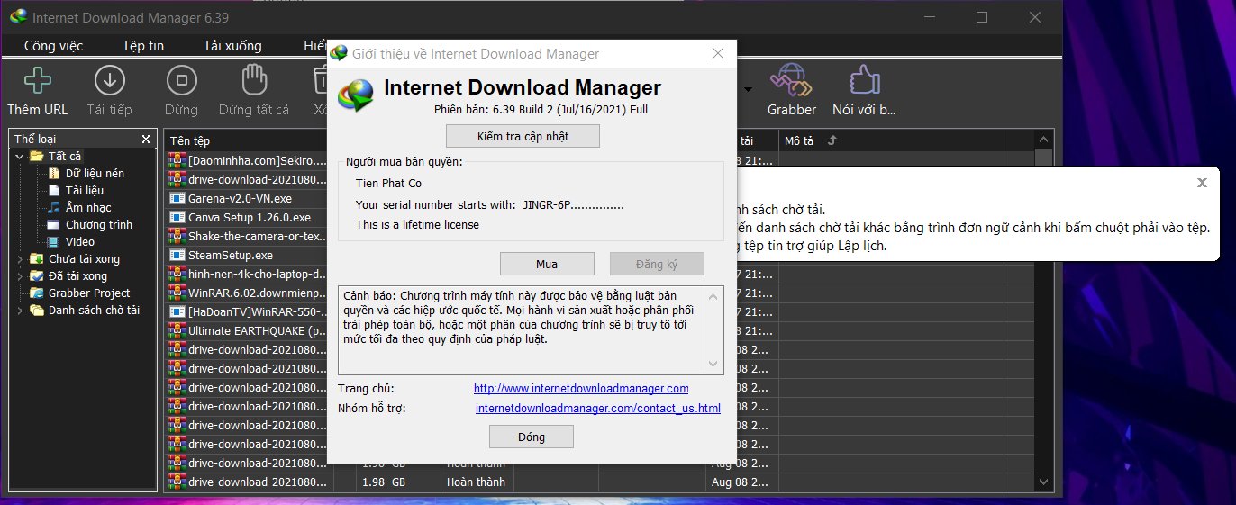The width and height of the screenshot is (1236, 505).
Task: Click the Dừng stop icon
Action: pyautogui.click(x=181, y=80)
